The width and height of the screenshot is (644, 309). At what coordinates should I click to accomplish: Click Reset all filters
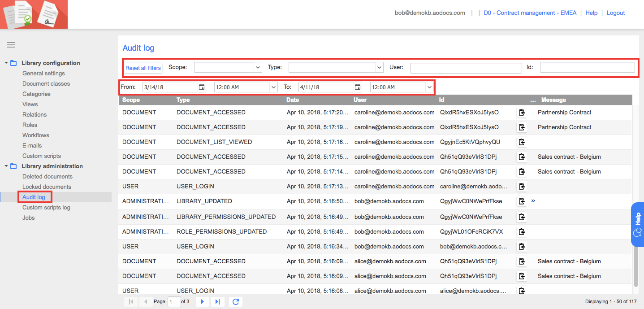(143, 68)
